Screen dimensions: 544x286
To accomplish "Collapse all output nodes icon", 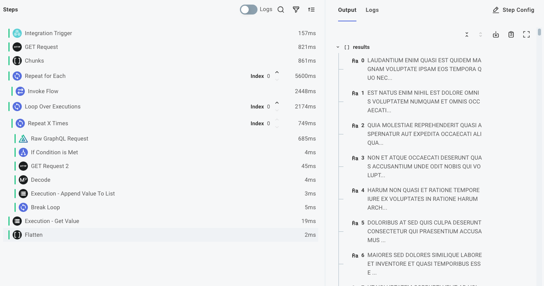I will tap(467, 35).
